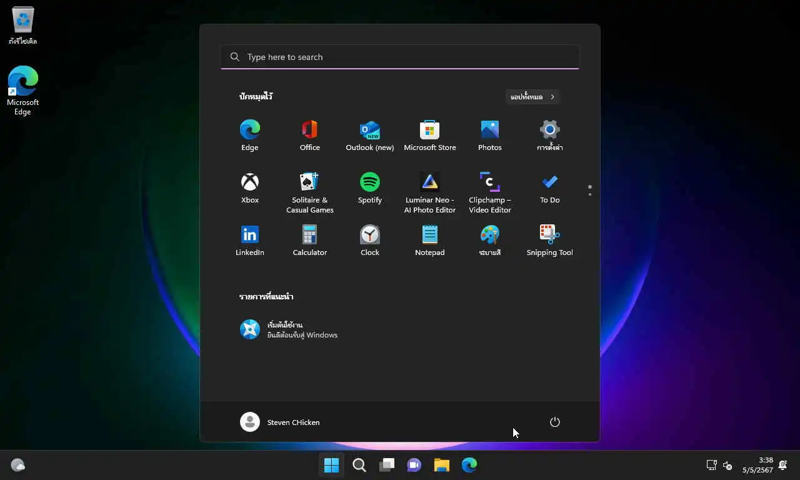
Task: Launch Office from pinned apps
Action: 309,136
